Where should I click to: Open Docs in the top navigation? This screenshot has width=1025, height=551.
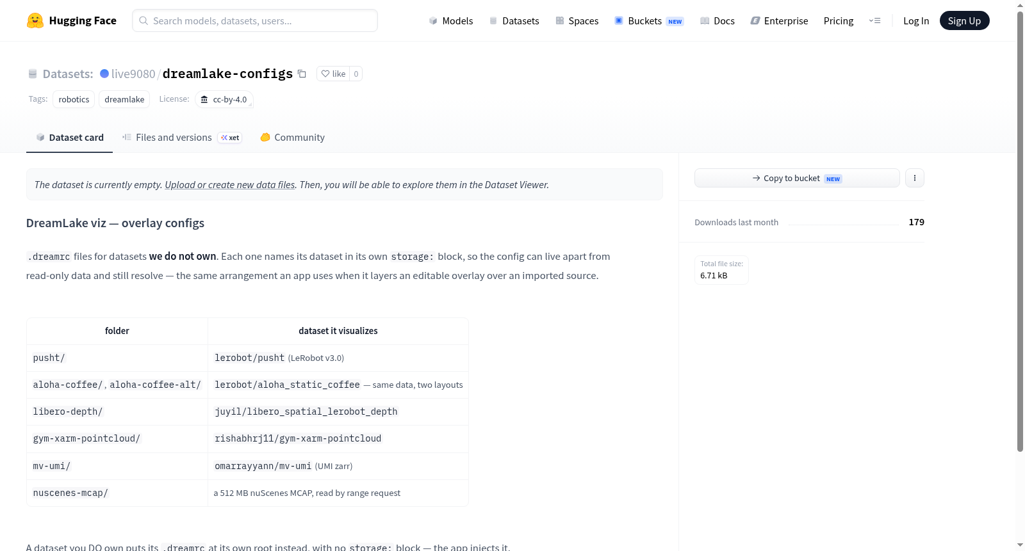coord(717,20)
